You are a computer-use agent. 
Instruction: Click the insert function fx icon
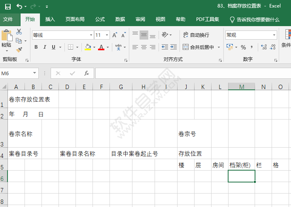coord(86,73)
